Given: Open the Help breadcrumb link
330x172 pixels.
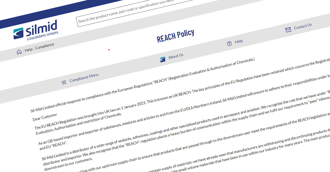Looking at the screenshot, I should click(x=29, y=50).
